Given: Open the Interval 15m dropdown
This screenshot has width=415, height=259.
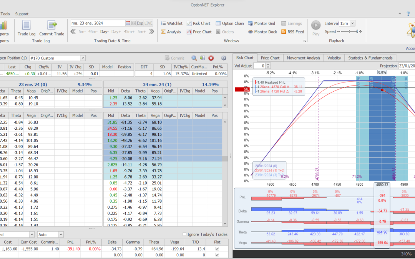Looking at the screenshot, I should [x=352, y=23].
